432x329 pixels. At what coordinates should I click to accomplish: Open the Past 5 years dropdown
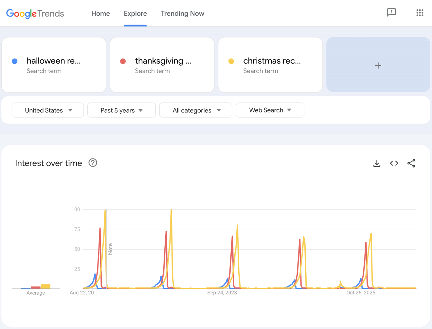(121, 110)
